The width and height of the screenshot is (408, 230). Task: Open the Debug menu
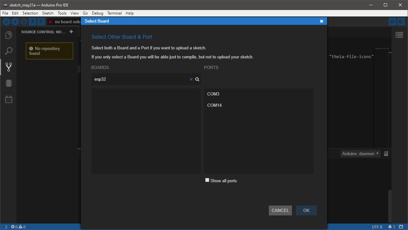click(x=98, y=13)
